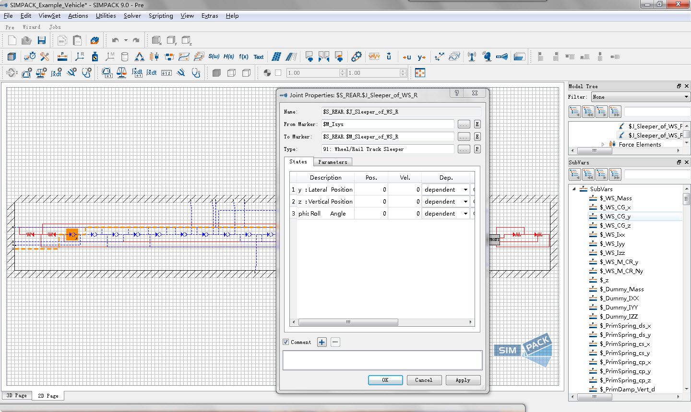The width and height of the screenshot is (691, 412).
Task: Toggle the small checkbox next to shading icon
Action: point(278,73)
